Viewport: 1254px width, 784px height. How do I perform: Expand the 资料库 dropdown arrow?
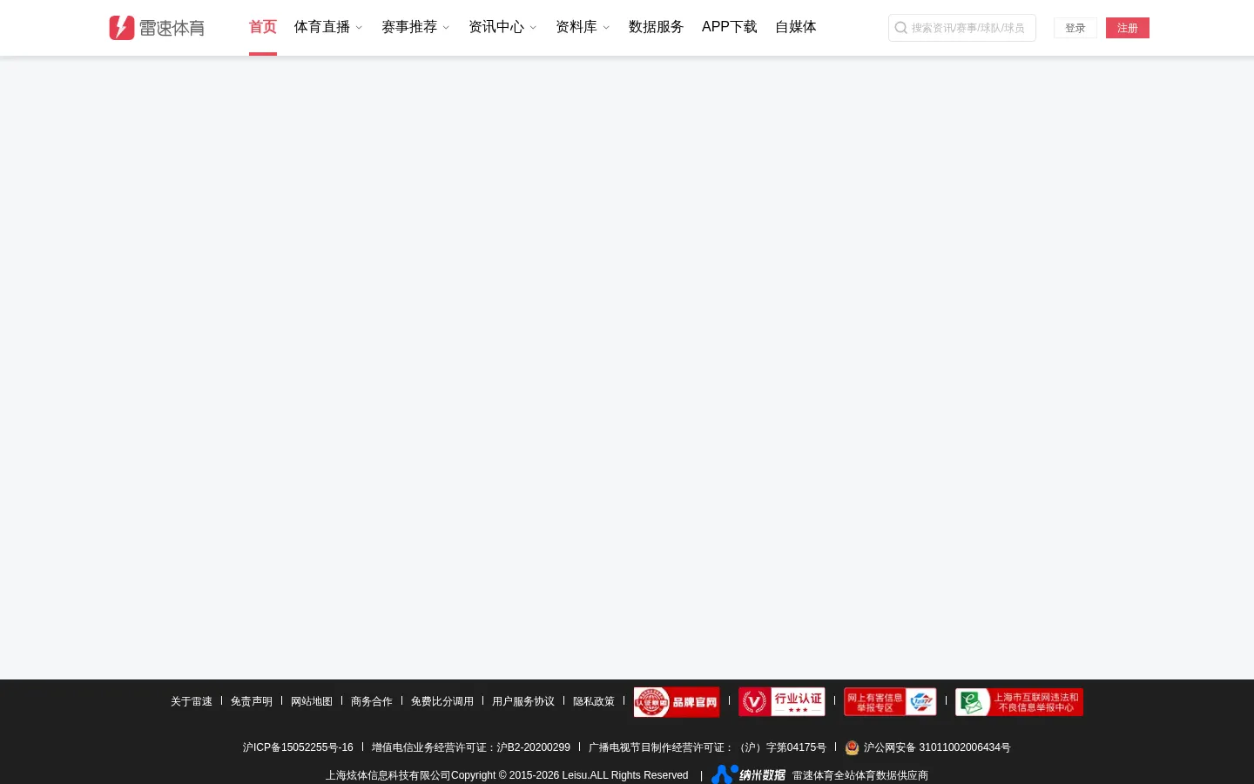tap(606, 28)
